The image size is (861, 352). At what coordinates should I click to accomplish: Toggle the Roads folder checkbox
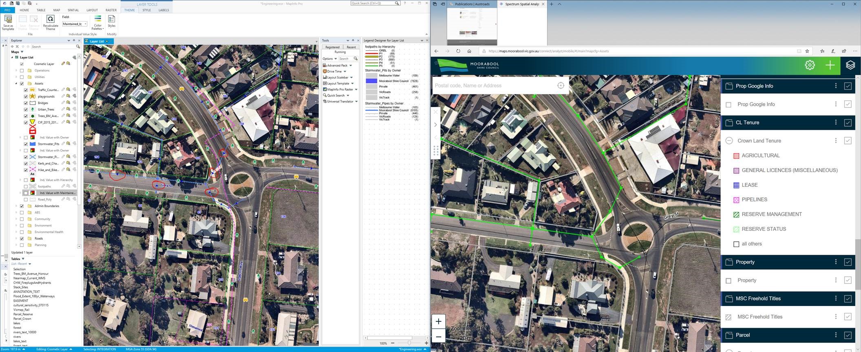(x=22, y=238)
